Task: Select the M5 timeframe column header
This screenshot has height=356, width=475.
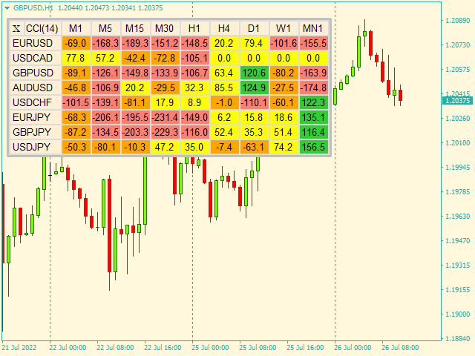Action: pyautogui.click(x=105, y=28)
